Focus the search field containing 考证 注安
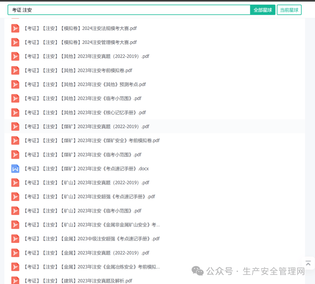The width and height of the screenshot is (315, 284). 129,10
